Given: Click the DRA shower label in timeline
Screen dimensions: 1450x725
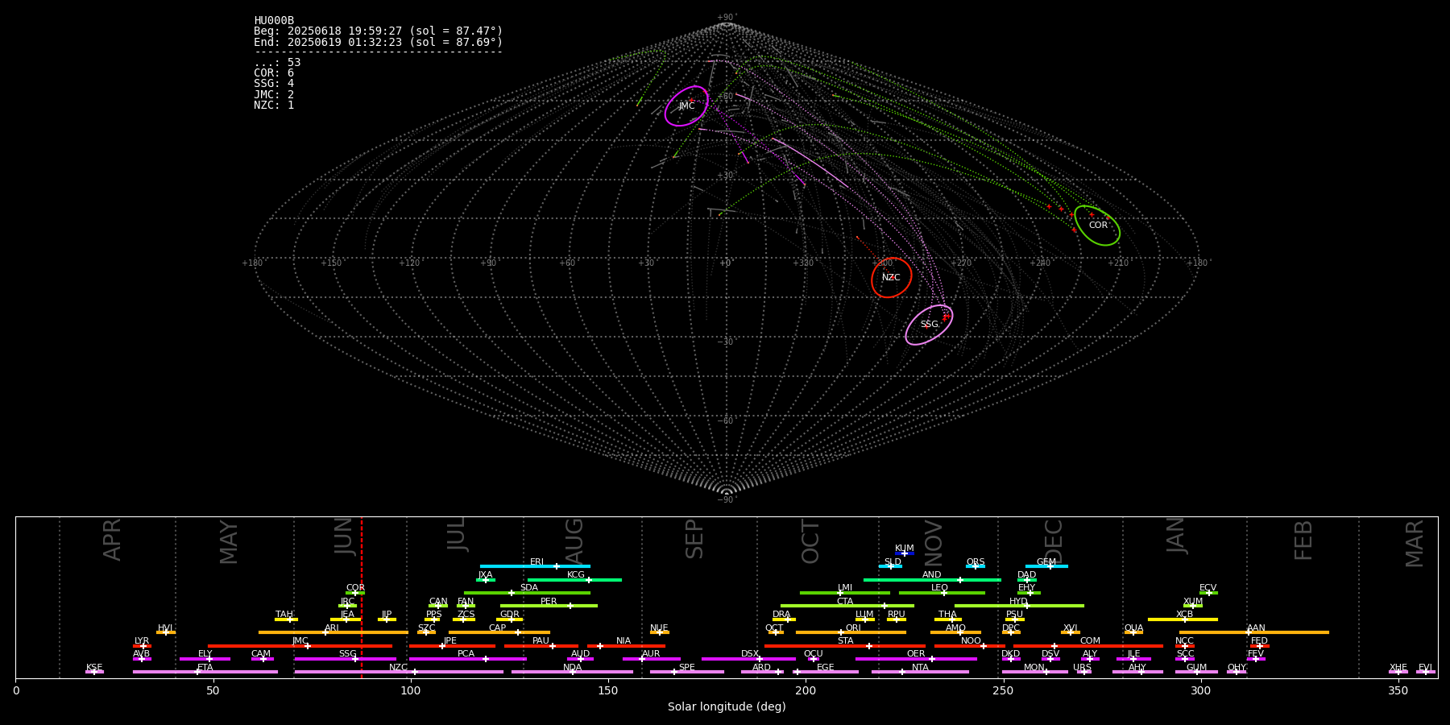Looking at the screenshot, I should [x=781, y=615].
